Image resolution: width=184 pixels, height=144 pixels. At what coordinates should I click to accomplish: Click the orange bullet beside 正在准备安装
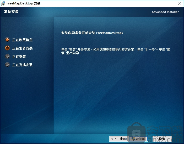point(7,48)
